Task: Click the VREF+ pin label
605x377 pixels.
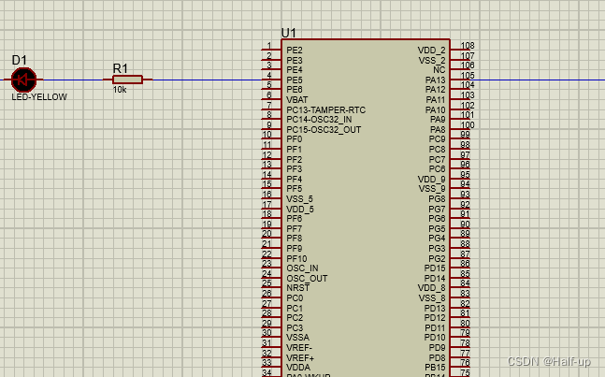Action: [x=300, y=357]
